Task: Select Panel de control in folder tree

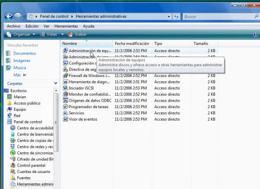Action: tap(28, 122)
